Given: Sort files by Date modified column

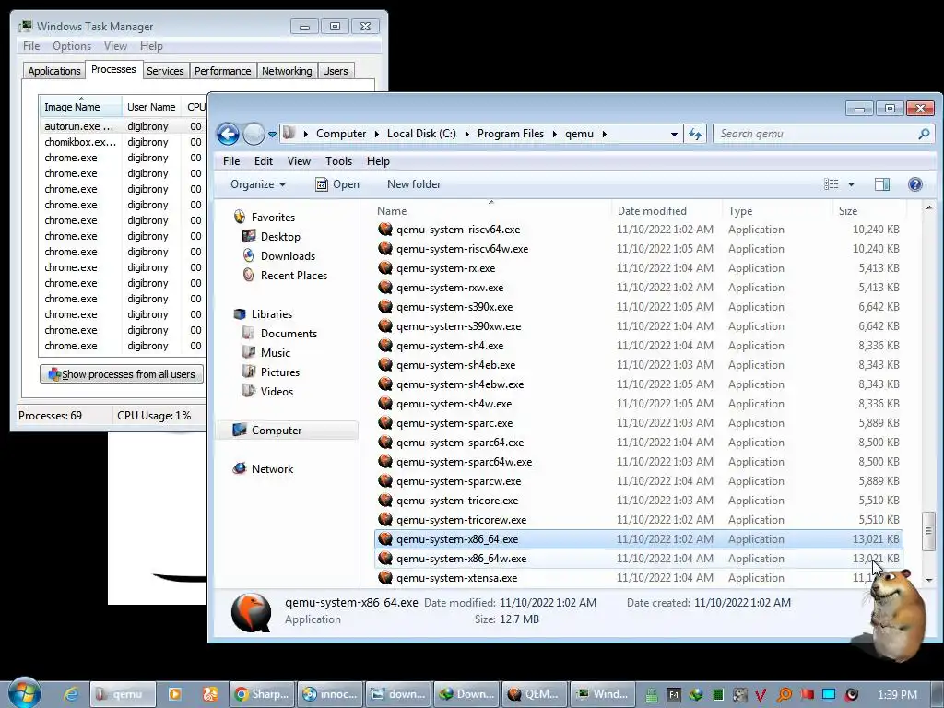Looking at the screenshot, I should pos(667,211).
